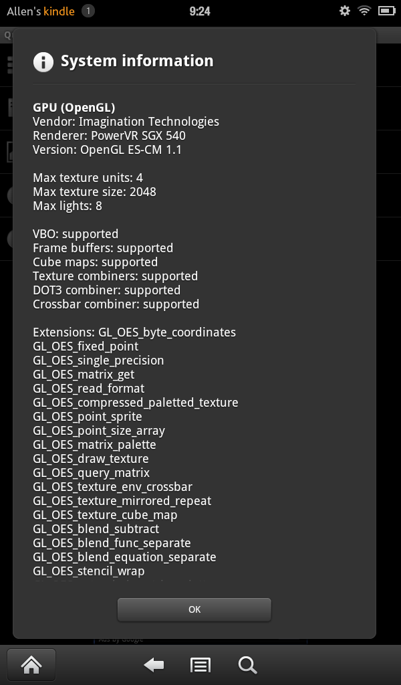Open the notification count badge
Image resolution: width=401 pixels, height=685 pixels.
click(x=88, y=11)
